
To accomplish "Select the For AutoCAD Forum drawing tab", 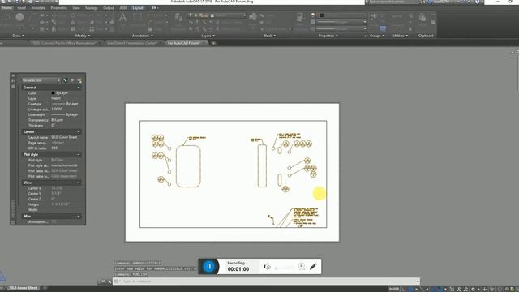I will click(x=184, y=43).
